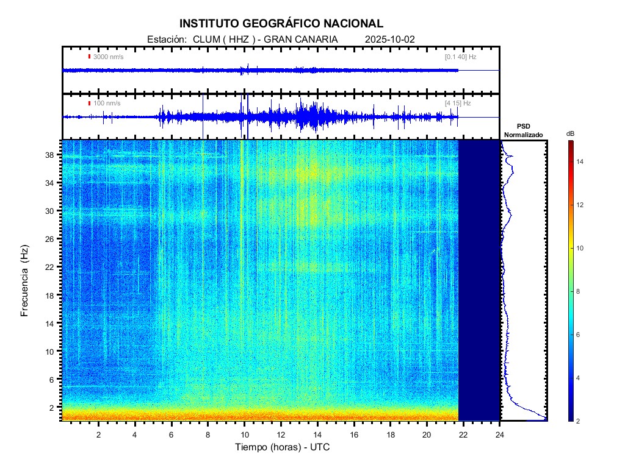Click the dark blue no-data block in spectrogram
The height and width of the screenshot is (468, 625).
point(479,280)
